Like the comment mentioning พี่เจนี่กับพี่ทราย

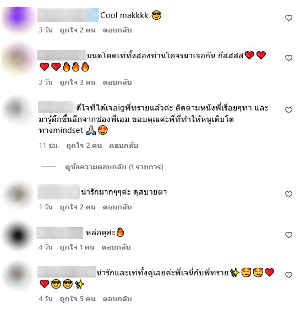coord(288,275)
